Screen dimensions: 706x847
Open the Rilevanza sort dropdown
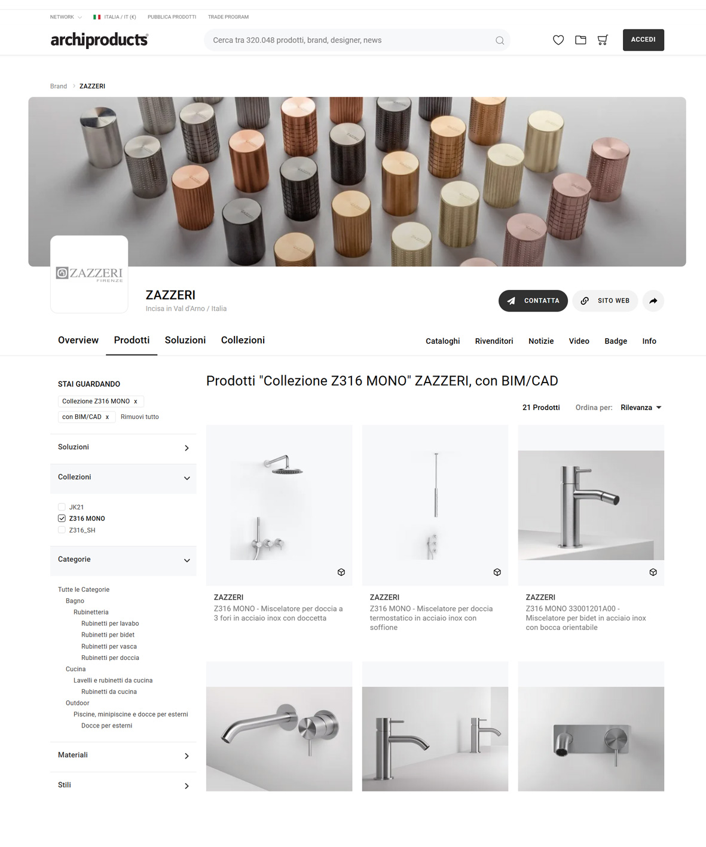coord(641,408)
